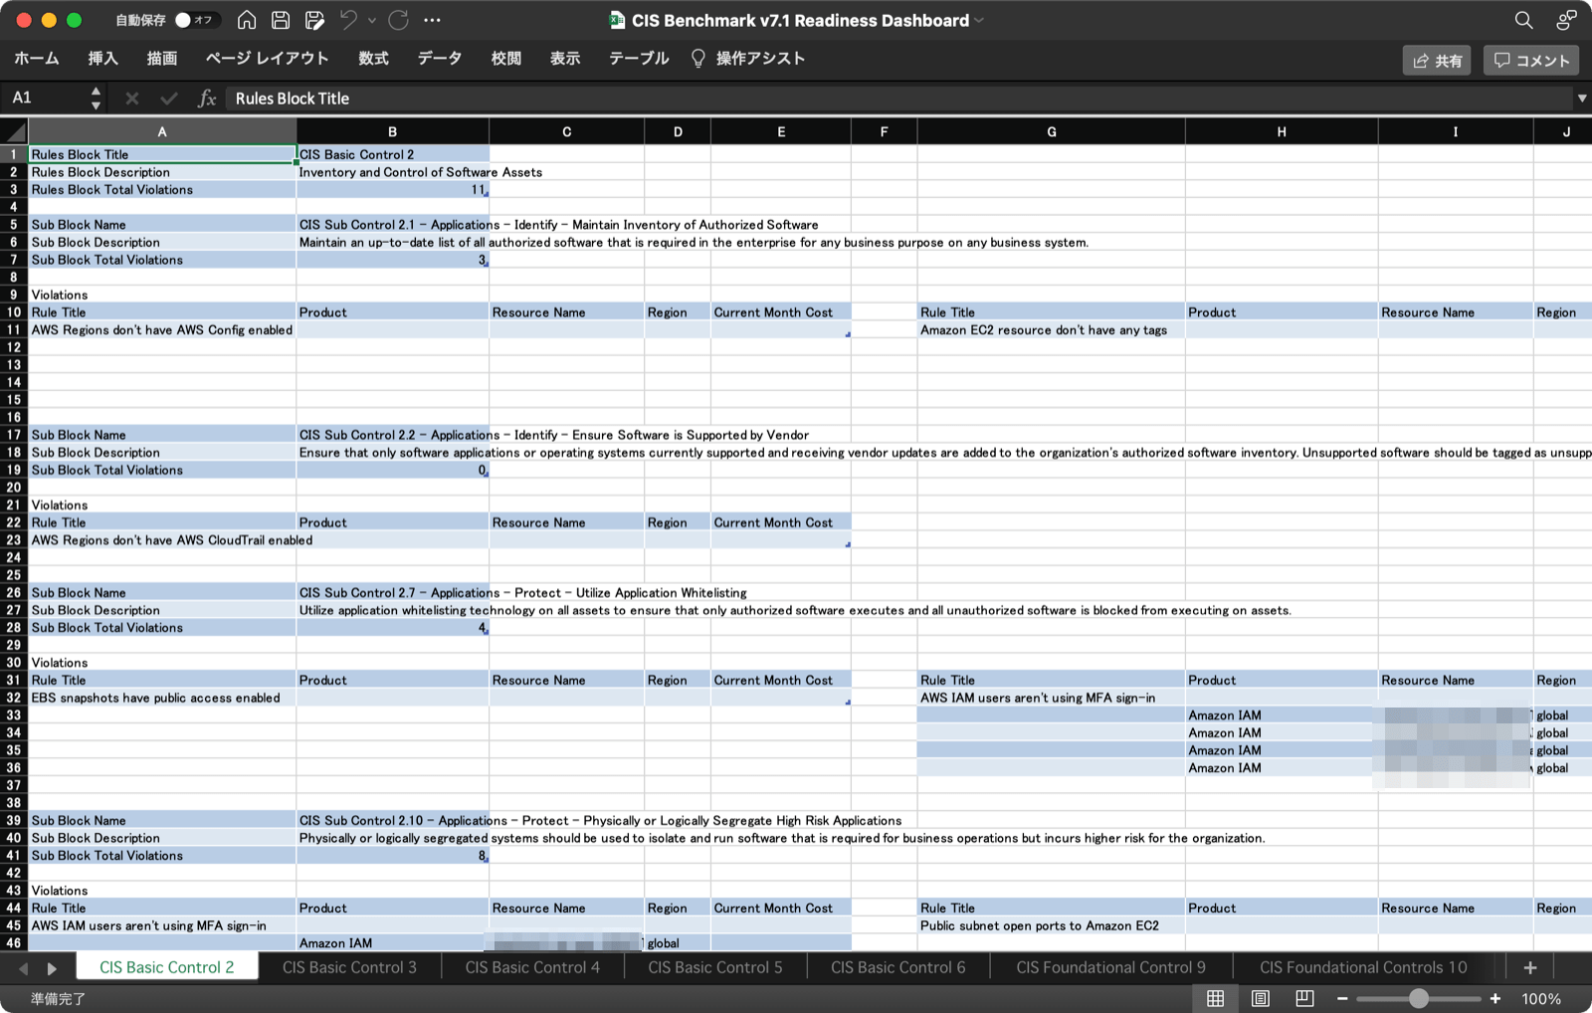Switch to Normal view via the grid icon
1592x1013 pixels.
tap(1215, 998)
